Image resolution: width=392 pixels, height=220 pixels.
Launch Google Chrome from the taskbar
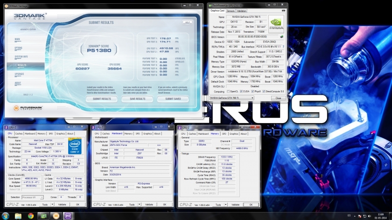[x=31, y=216]
